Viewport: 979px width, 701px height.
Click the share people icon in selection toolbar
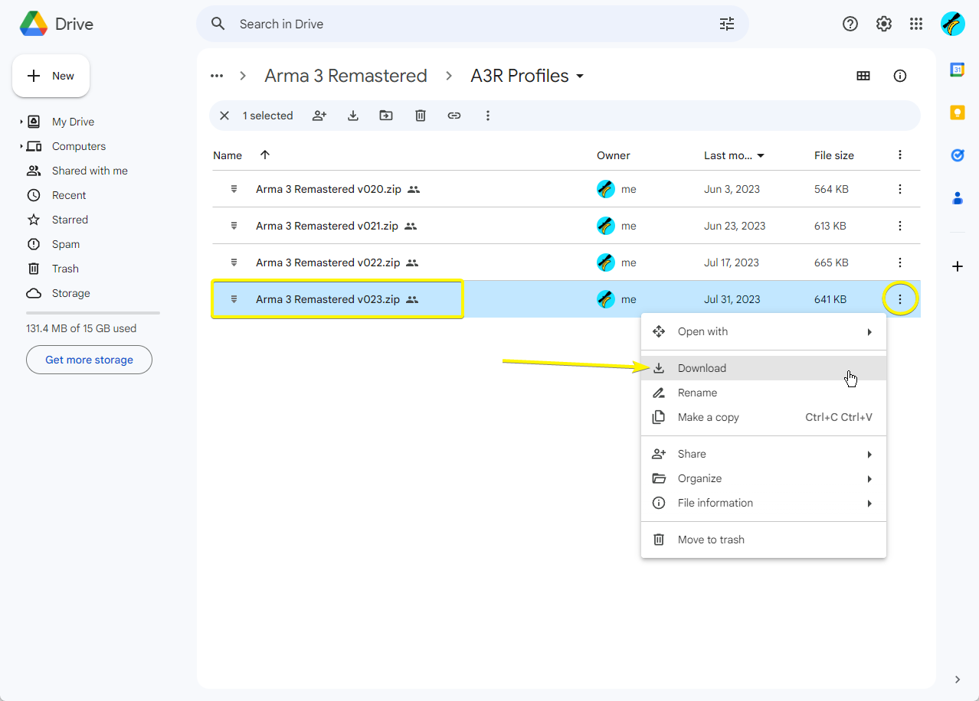click(319, 116)
